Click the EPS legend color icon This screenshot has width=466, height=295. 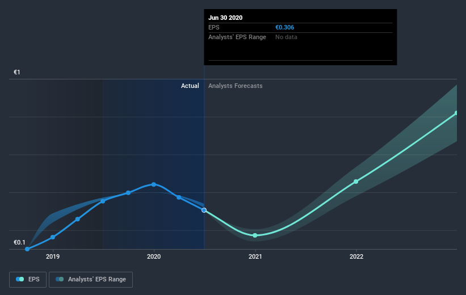[20, 279]
